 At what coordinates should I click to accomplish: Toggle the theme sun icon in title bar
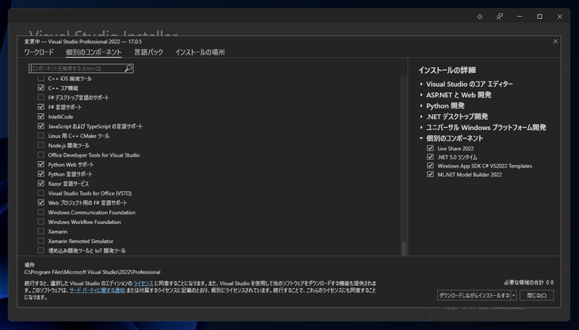coord(480,17)
